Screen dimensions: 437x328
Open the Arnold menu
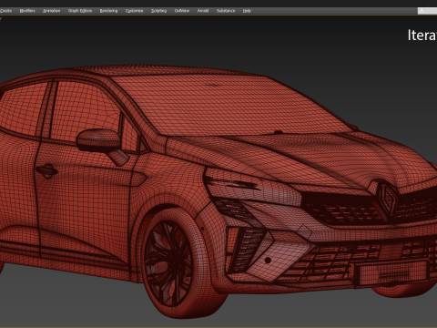203,11
